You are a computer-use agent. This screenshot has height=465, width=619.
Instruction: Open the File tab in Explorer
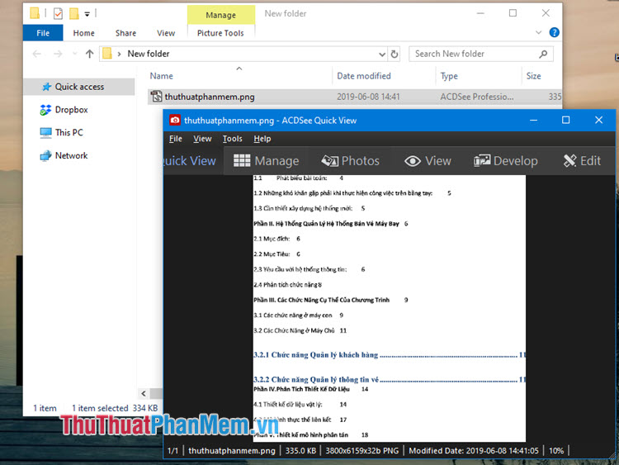(43, 33)
